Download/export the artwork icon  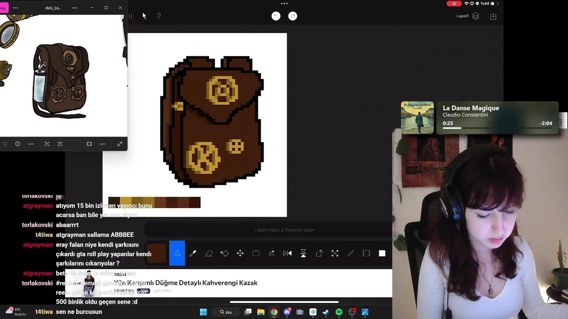pyautogui.click(x=493, y=16)
